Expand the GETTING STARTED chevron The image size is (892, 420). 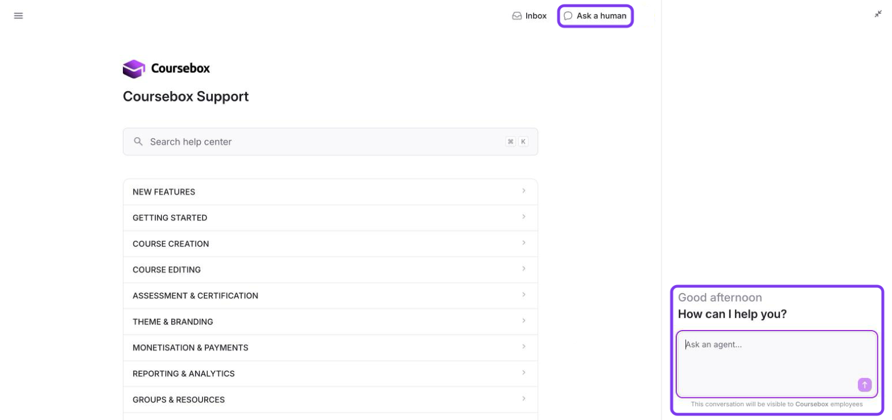(x=524, y=217)
